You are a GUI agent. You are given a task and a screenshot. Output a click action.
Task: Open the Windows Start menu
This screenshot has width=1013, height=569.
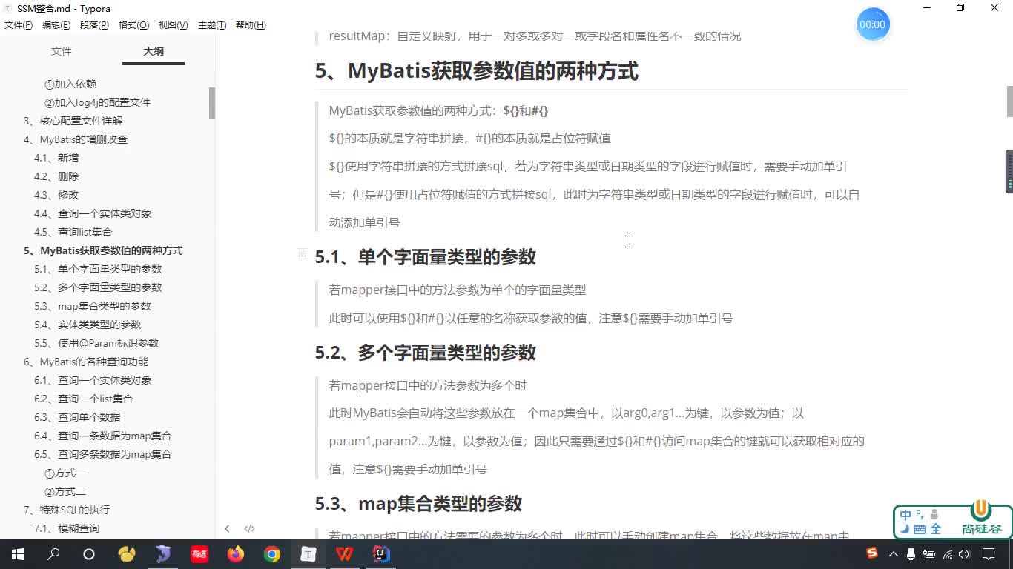[18, 554]
